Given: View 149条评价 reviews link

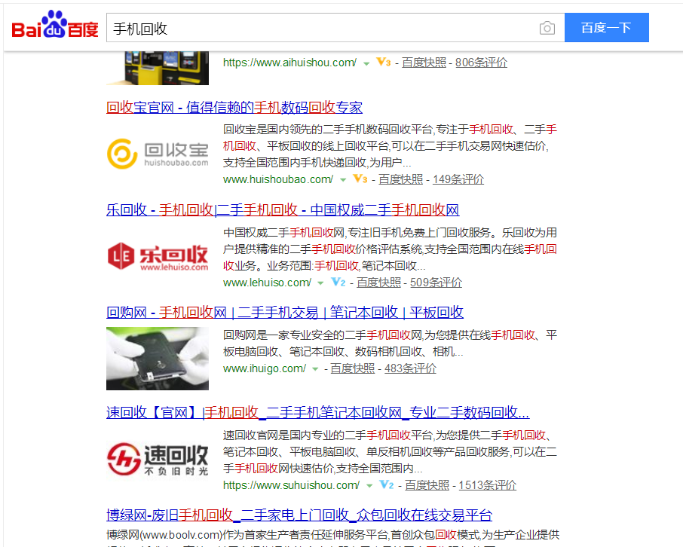Looking at the screenshot, I should [x=458, y=179].
